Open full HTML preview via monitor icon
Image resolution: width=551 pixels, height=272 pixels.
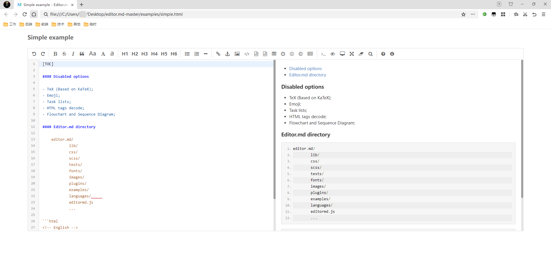coord(342,54)
